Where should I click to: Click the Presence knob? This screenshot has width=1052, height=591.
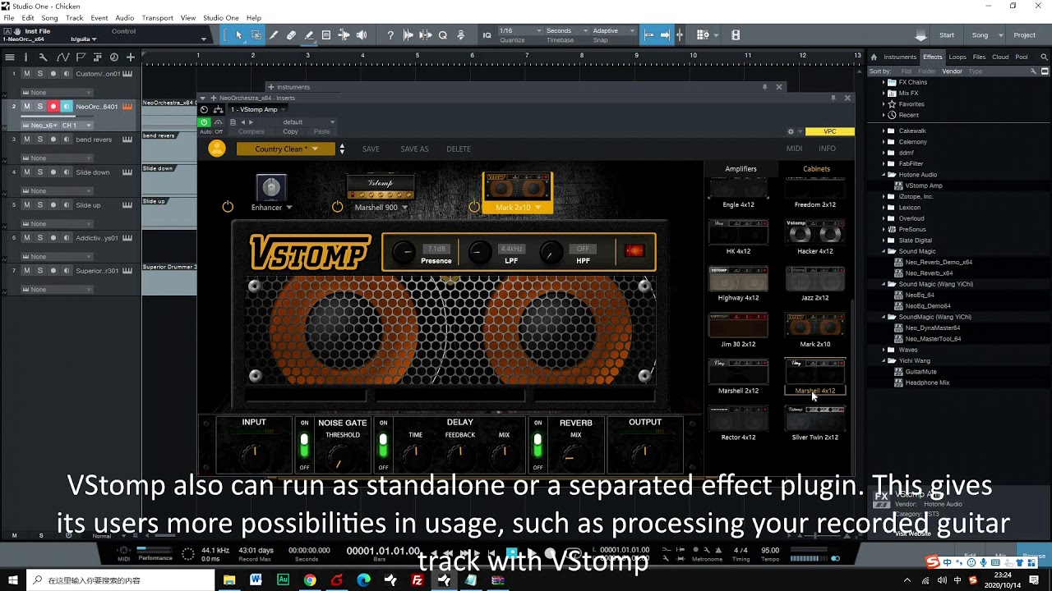pyautogui.click(x=404, y=253)
